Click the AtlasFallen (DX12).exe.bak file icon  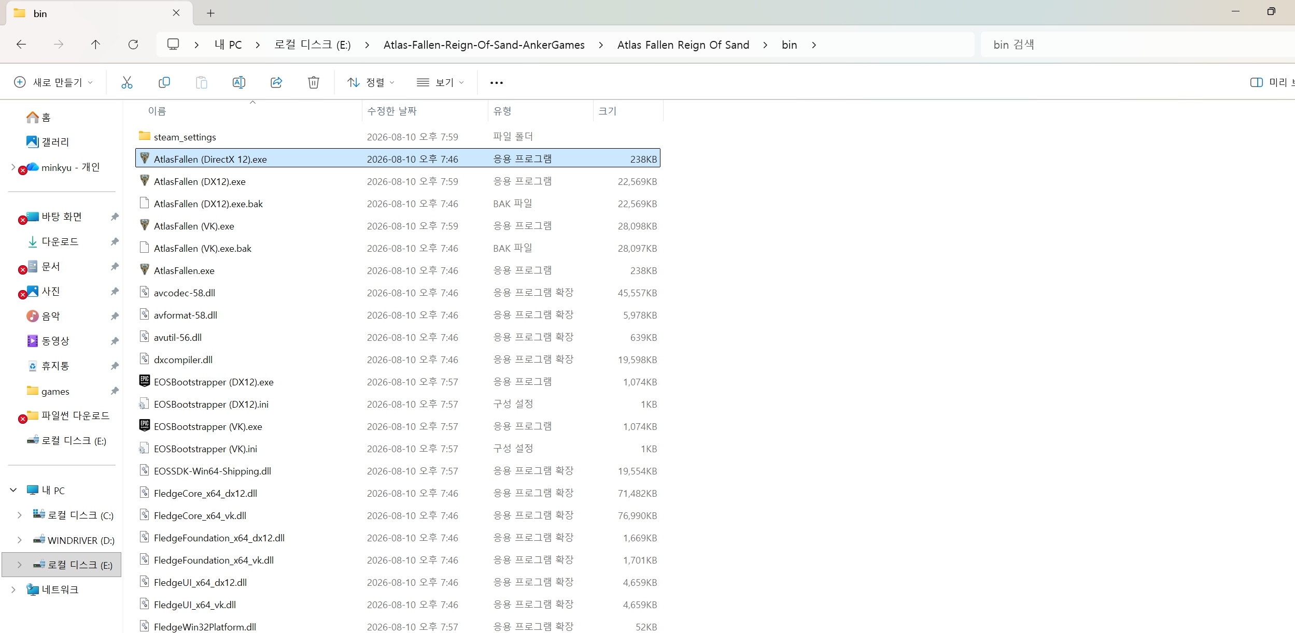coord(145,203)
